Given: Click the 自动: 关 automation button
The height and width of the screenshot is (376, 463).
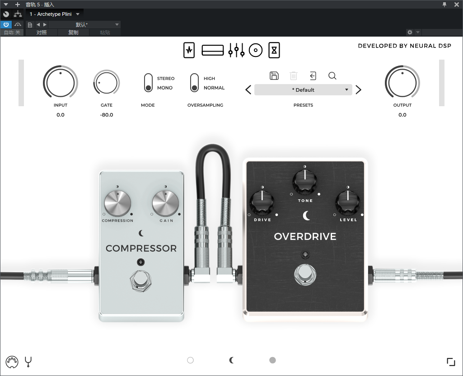Looking at the screenshot, I should click(x=12, y=33).
